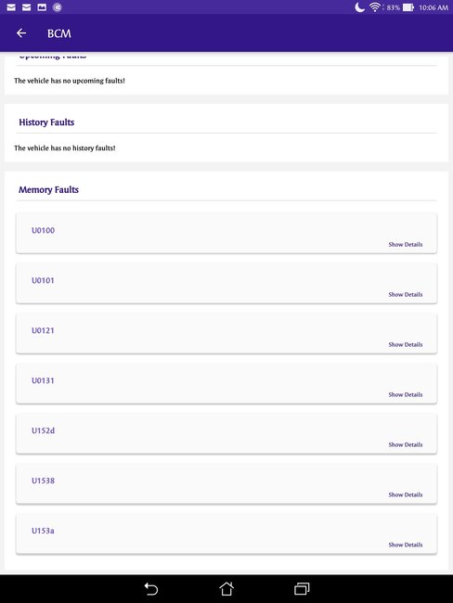This screenshot has width=453, height=603.
Task: Show Details for fault U152d
Action: [406, 444]
